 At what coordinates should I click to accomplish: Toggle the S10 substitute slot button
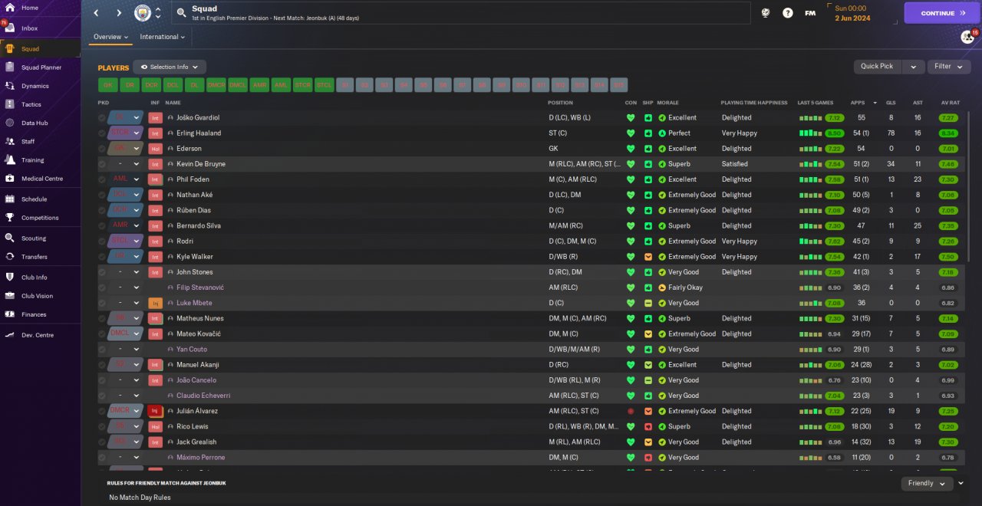pos(522,85)
